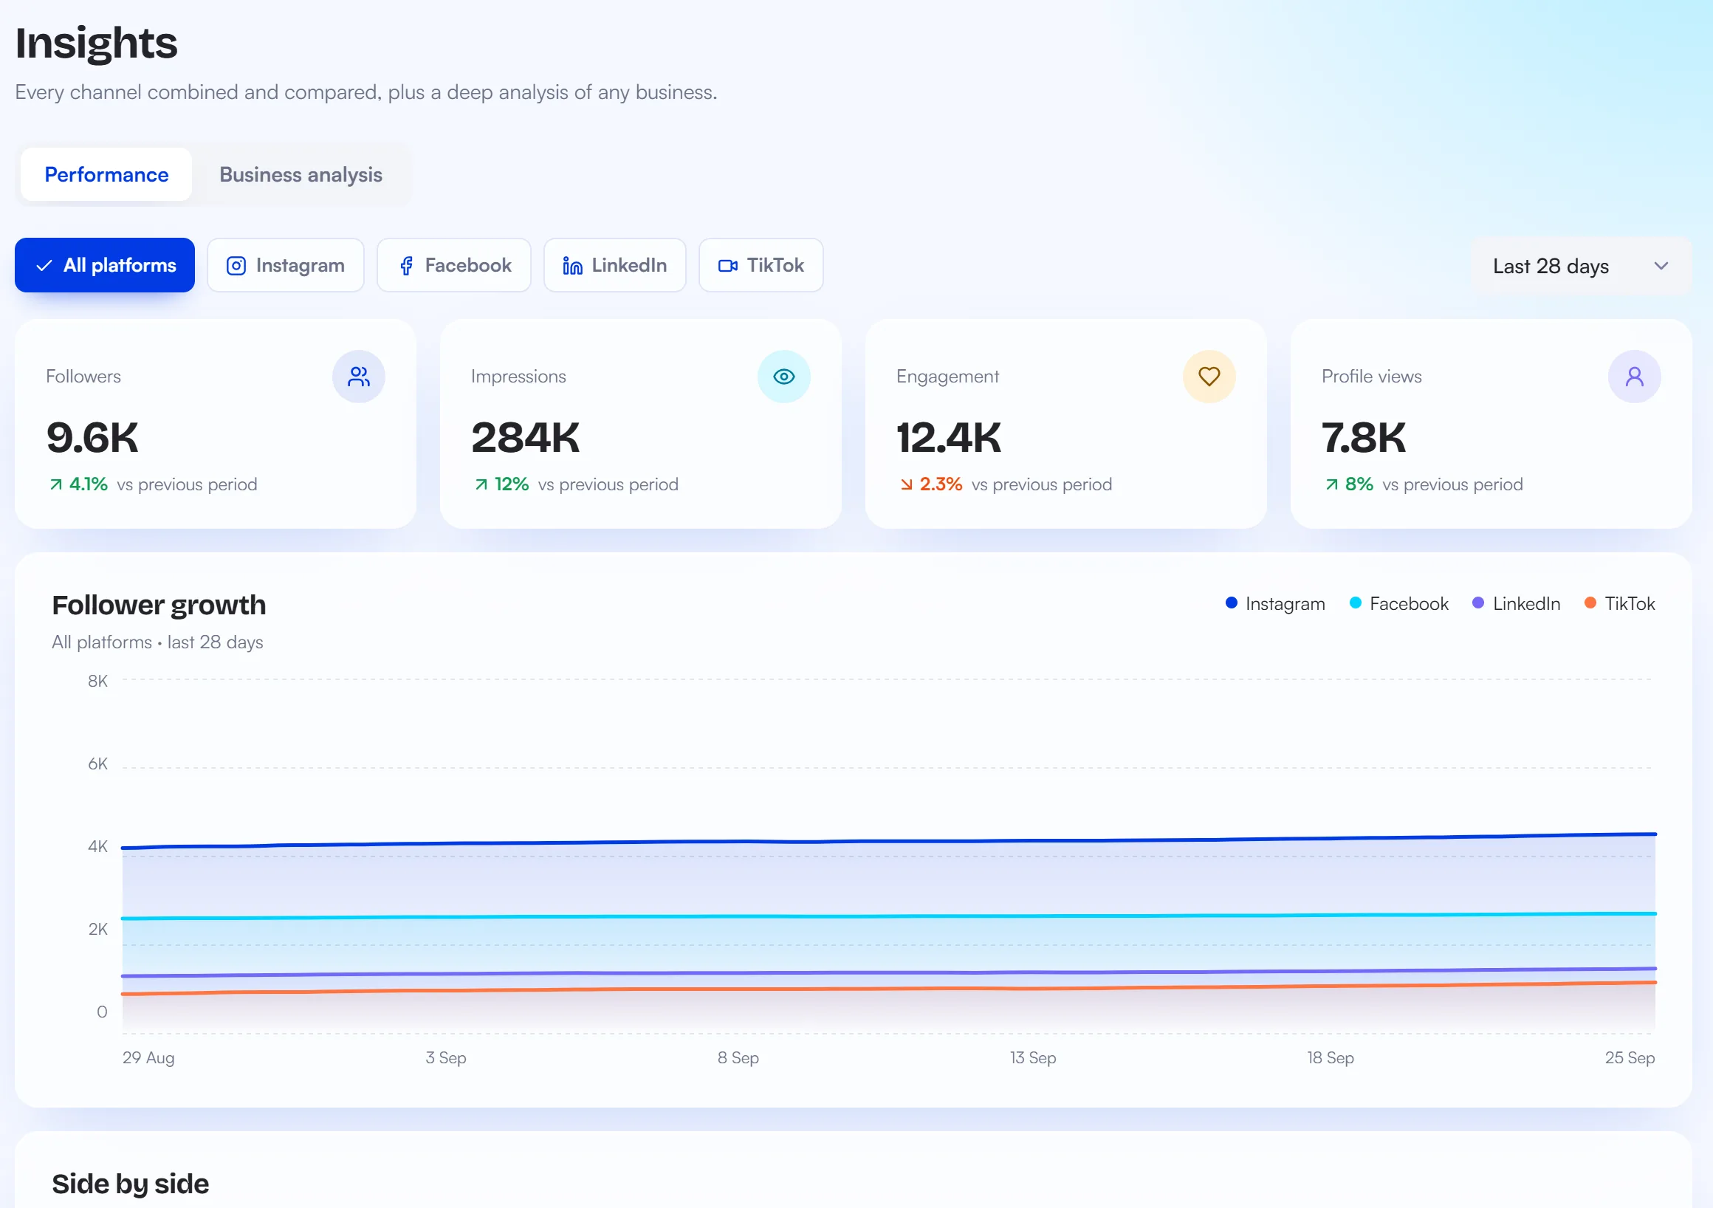The image size is (1713, 1208).
Task: Click the Instagram logo icon in filter
Action: (x=236, y=266)
